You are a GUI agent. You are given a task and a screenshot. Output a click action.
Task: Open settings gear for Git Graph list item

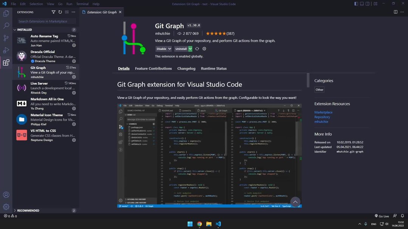click(74, 77)
